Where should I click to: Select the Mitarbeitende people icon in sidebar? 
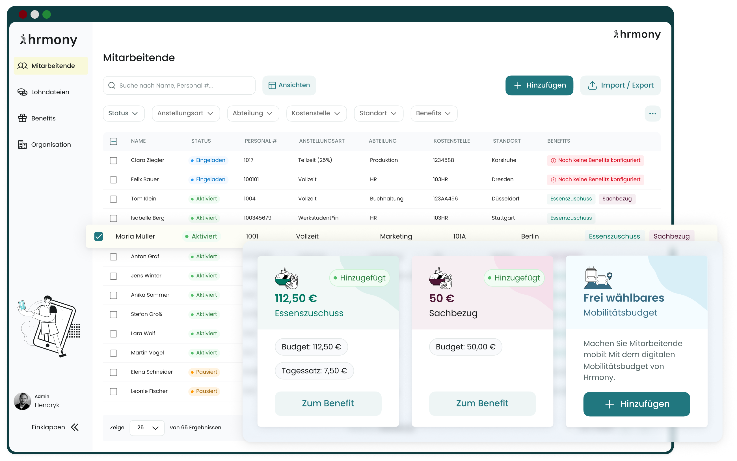23,66
